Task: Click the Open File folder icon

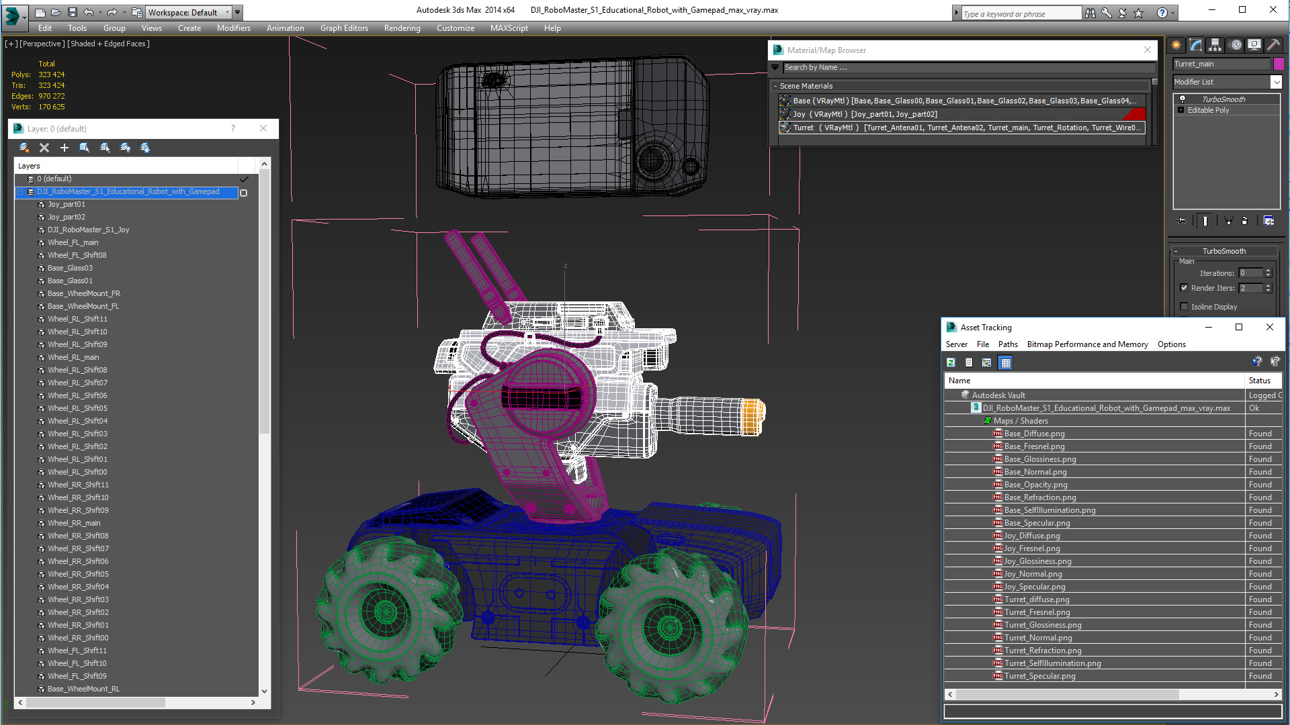Action: 56,12
